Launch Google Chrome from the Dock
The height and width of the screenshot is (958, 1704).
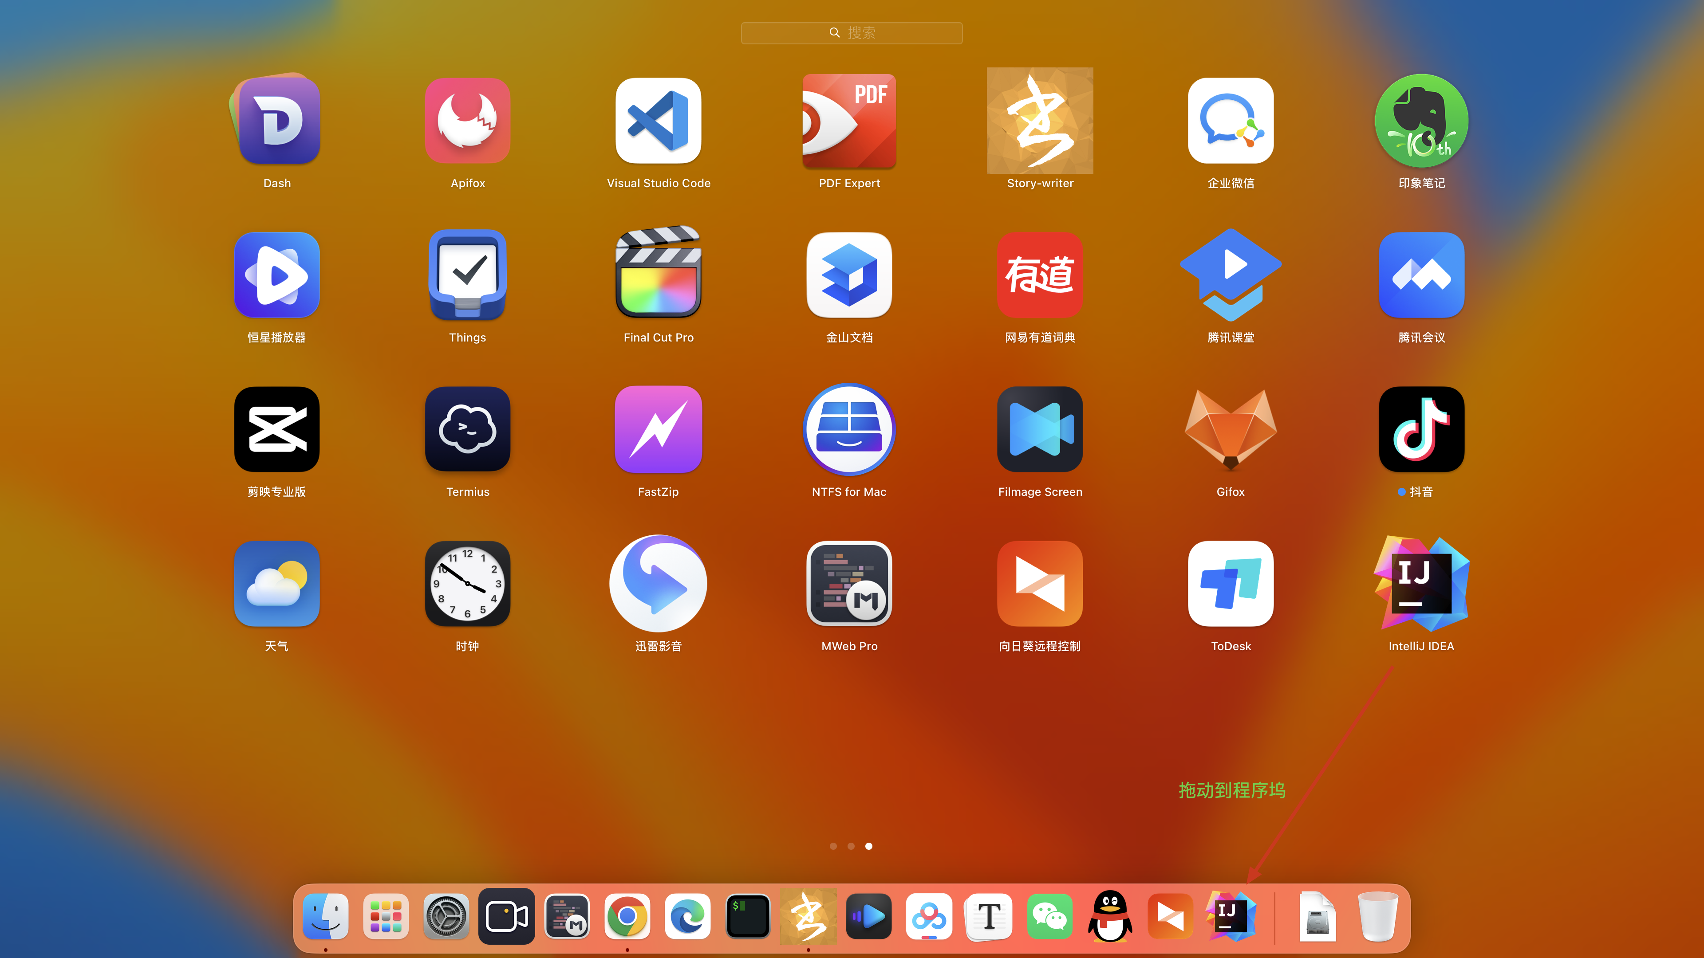pos(627,916)
